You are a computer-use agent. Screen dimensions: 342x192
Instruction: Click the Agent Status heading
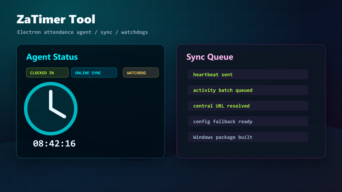[x=52, y=57]
